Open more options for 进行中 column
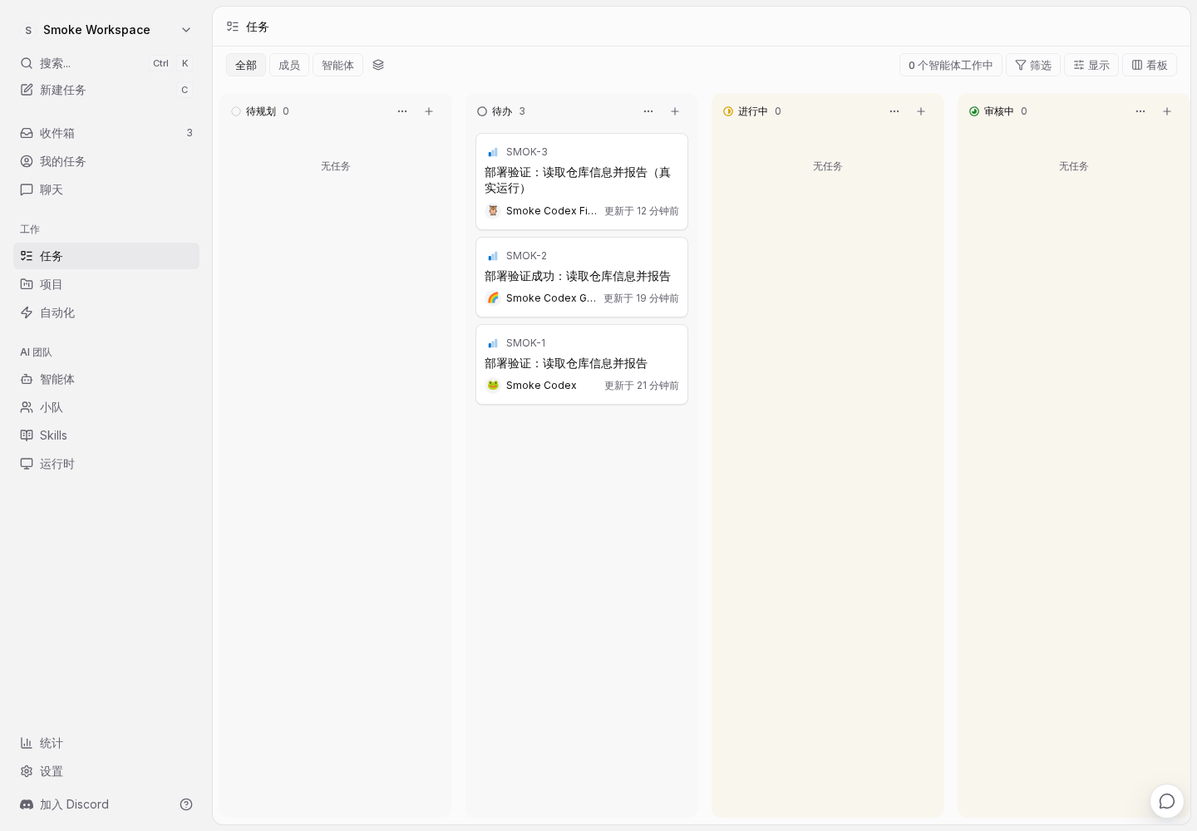The height and width of the screenshot is (831, 1197). (894, 111)
